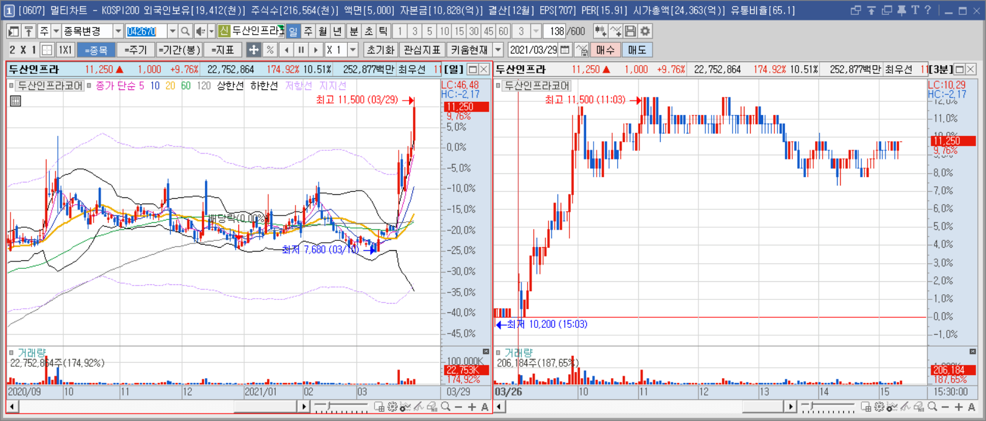Select the crosshair move tool icon
The width and height of the screenshot is (986, 421).
[253, 50]
